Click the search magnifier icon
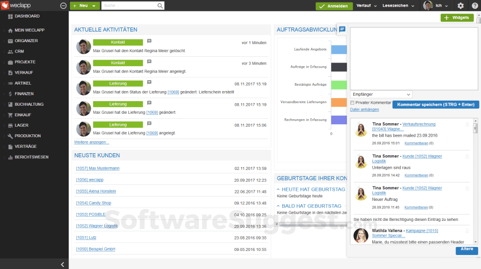Image resolution: width=481 pixels, height=269 pixels. tap(160, 6)
